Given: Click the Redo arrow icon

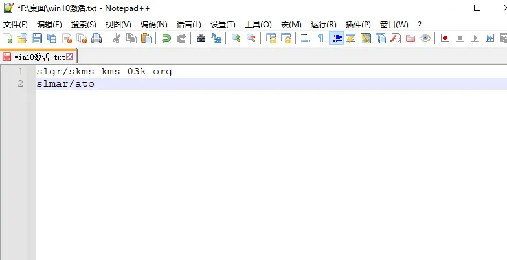Looking at the screenshot, I should pos(181,38).
